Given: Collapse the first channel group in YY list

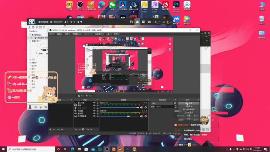Looking at the screenshot, I should coord(30,35).
